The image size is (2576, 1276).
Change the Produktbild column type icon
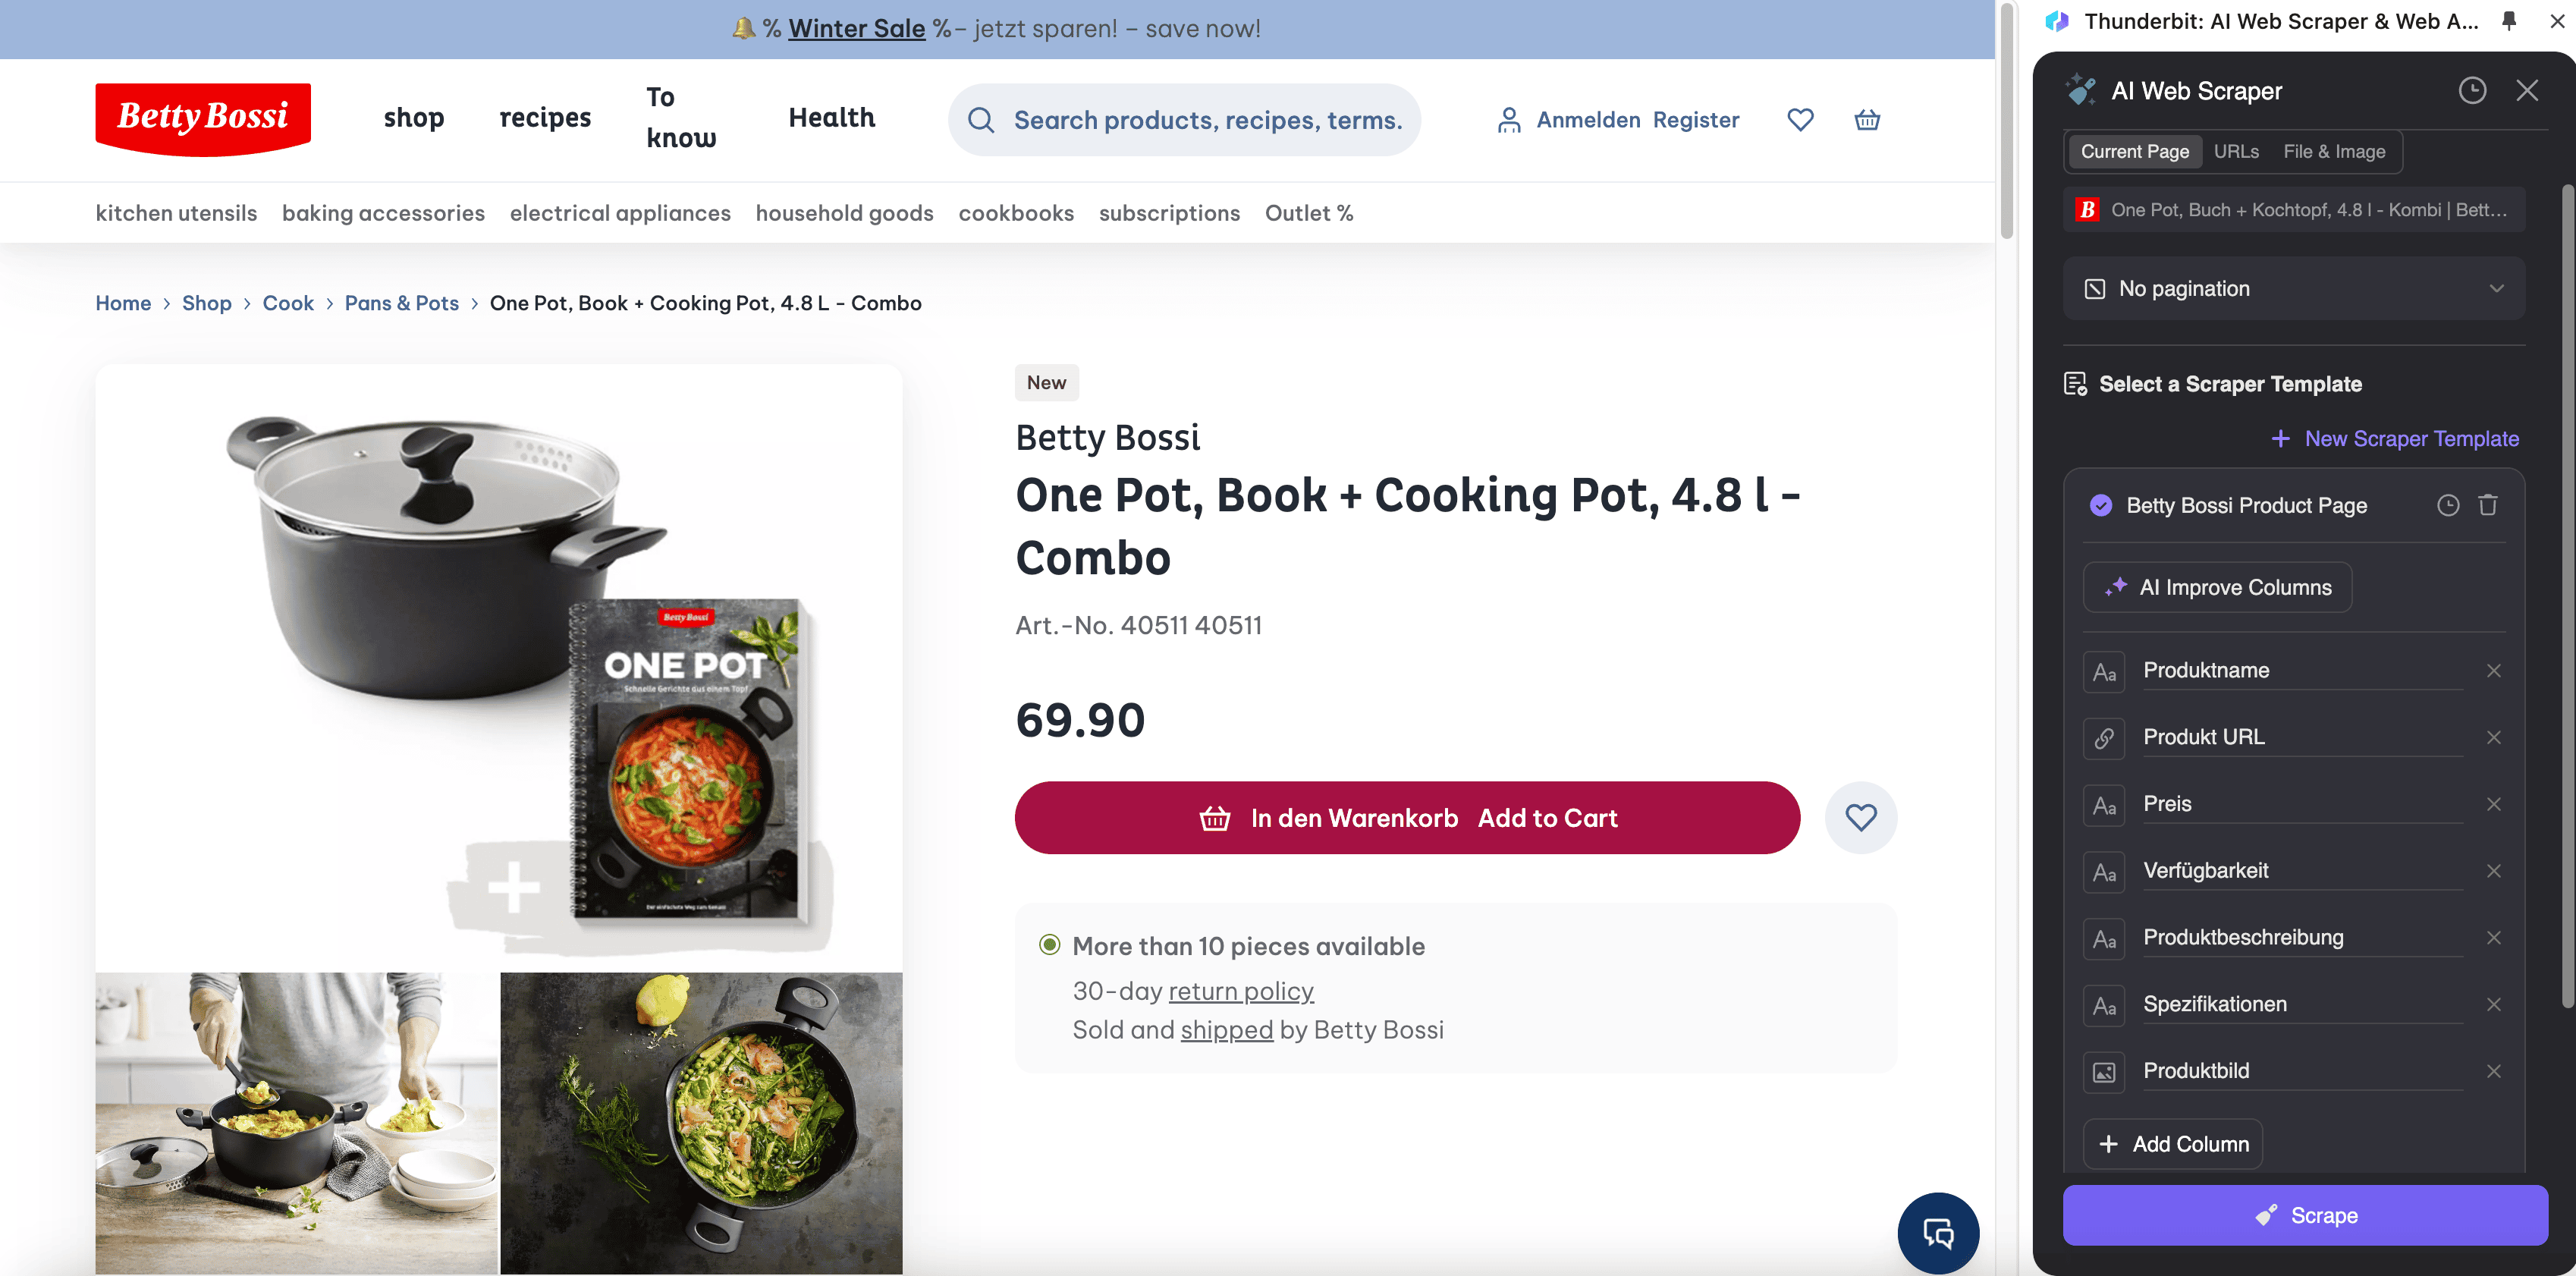(x=2104, y=1072)
